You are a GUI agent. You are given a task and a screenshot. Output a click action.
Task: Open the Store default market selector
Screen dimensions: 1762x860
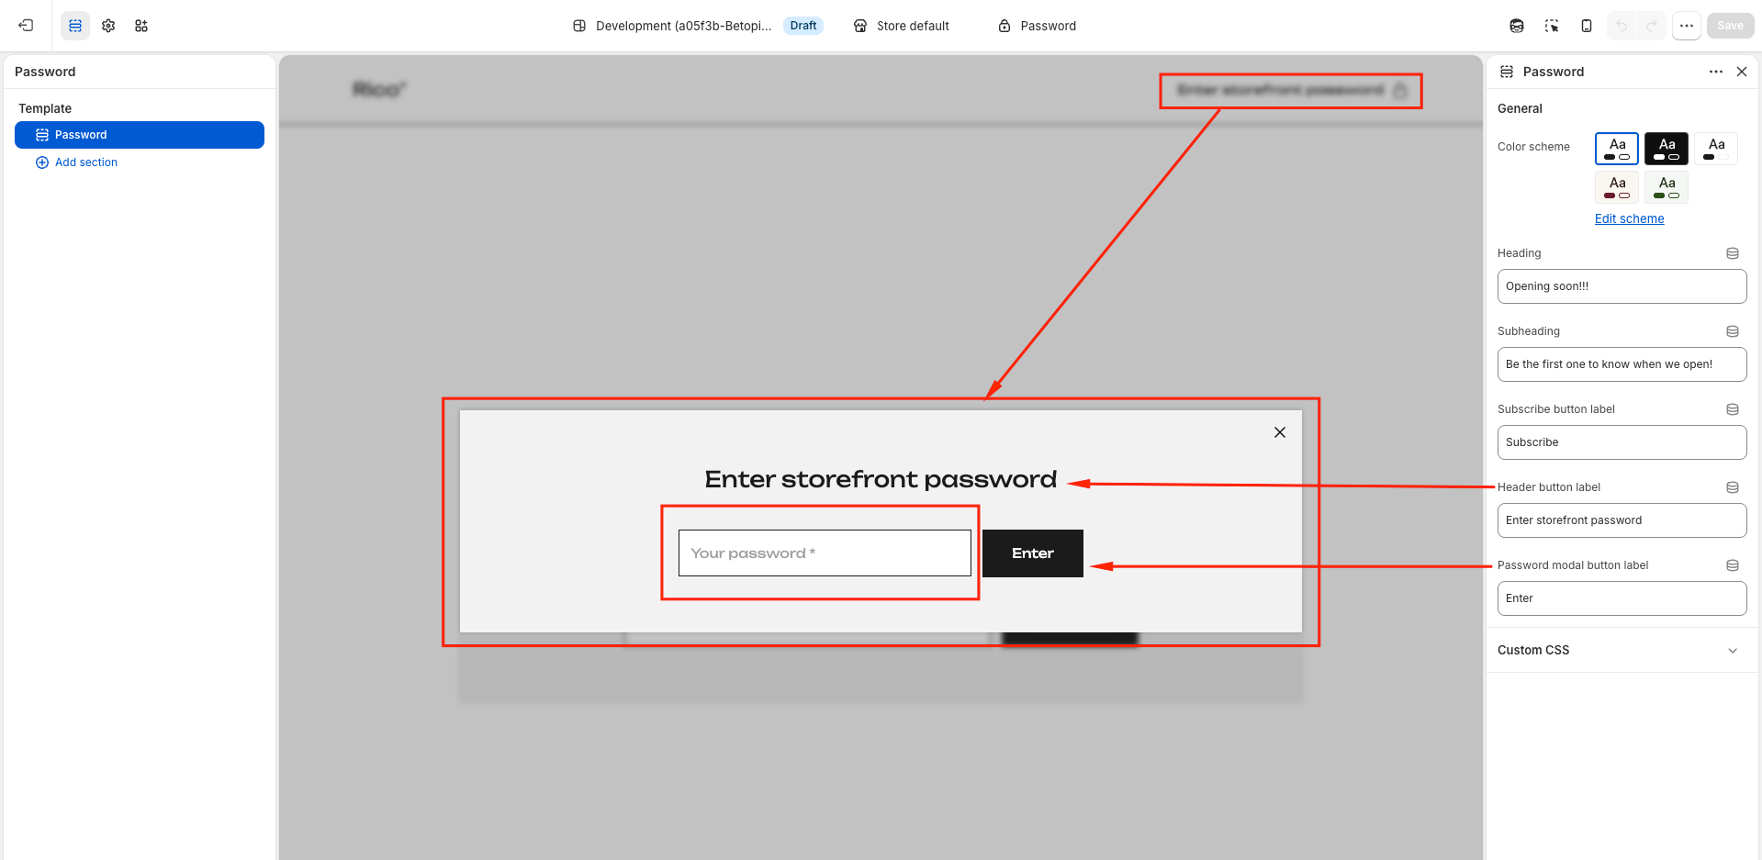click(902, 26)
